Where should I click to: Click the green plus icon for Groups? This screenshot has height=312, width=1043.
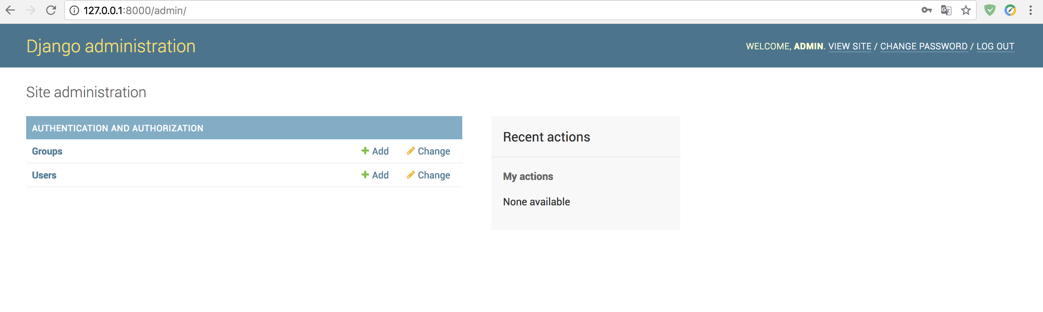pyautogui.click(x=365, y=151)
